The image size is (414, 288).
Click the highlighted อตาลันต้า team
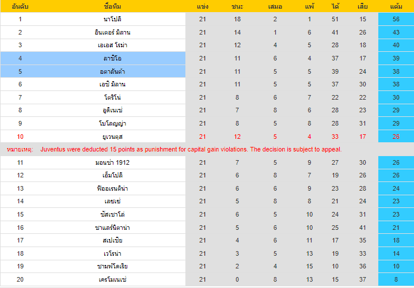[x=112, y=71]
